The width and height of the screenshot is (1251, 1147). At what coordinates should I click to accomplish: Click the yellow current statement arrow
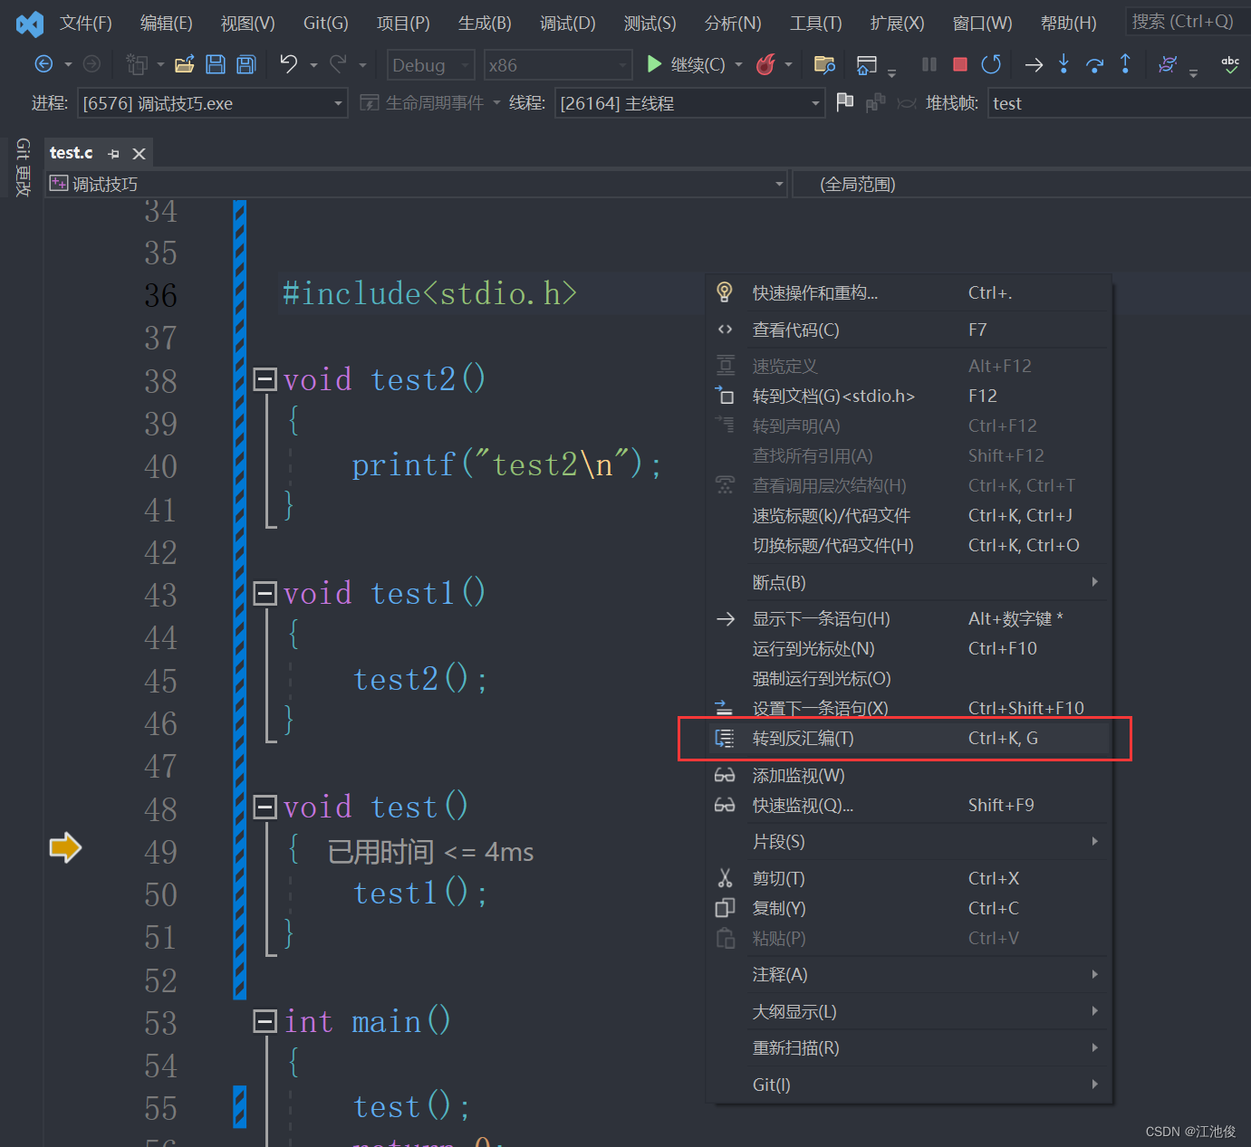click(x=65, y=848)
